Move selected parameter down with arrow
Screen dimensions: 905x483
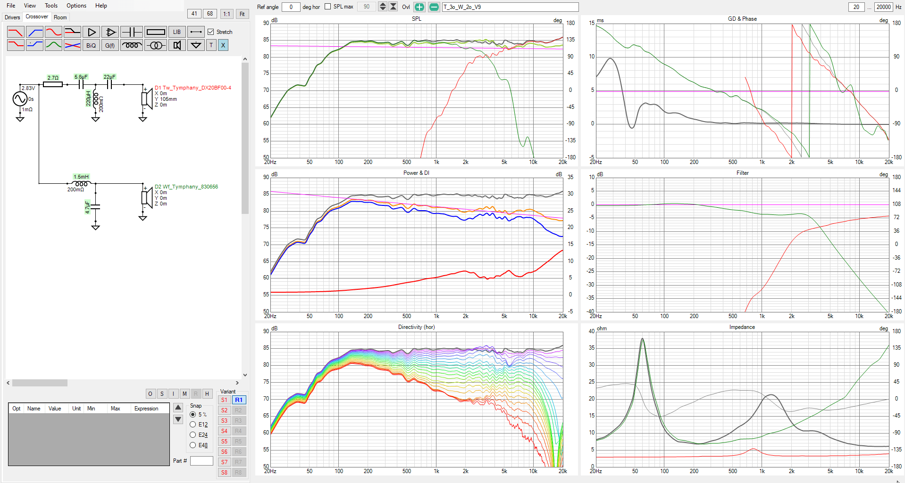[178, 419]
